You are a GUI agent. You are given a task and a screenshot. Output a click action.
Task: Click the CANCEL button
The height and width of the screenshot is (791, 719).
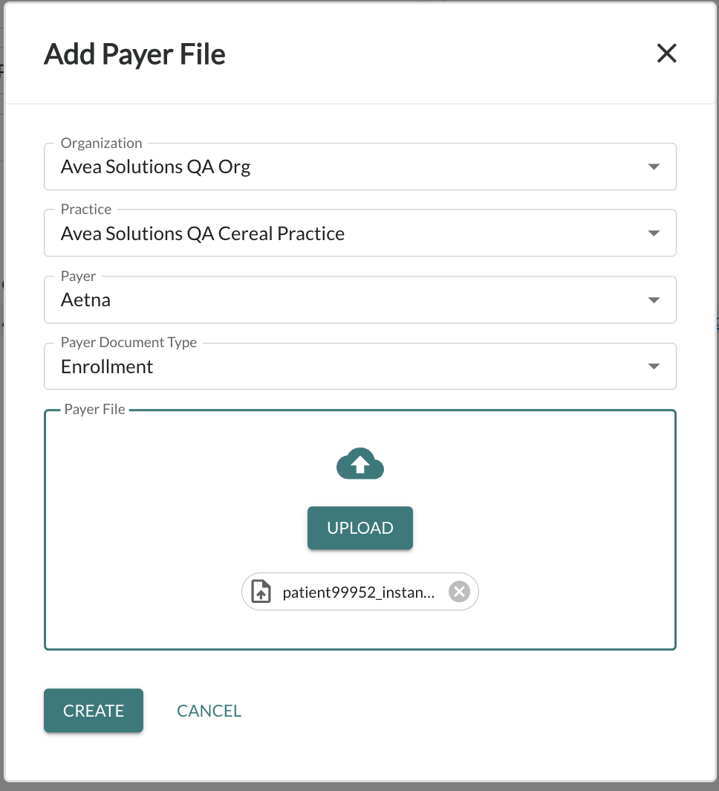[209, 710]
